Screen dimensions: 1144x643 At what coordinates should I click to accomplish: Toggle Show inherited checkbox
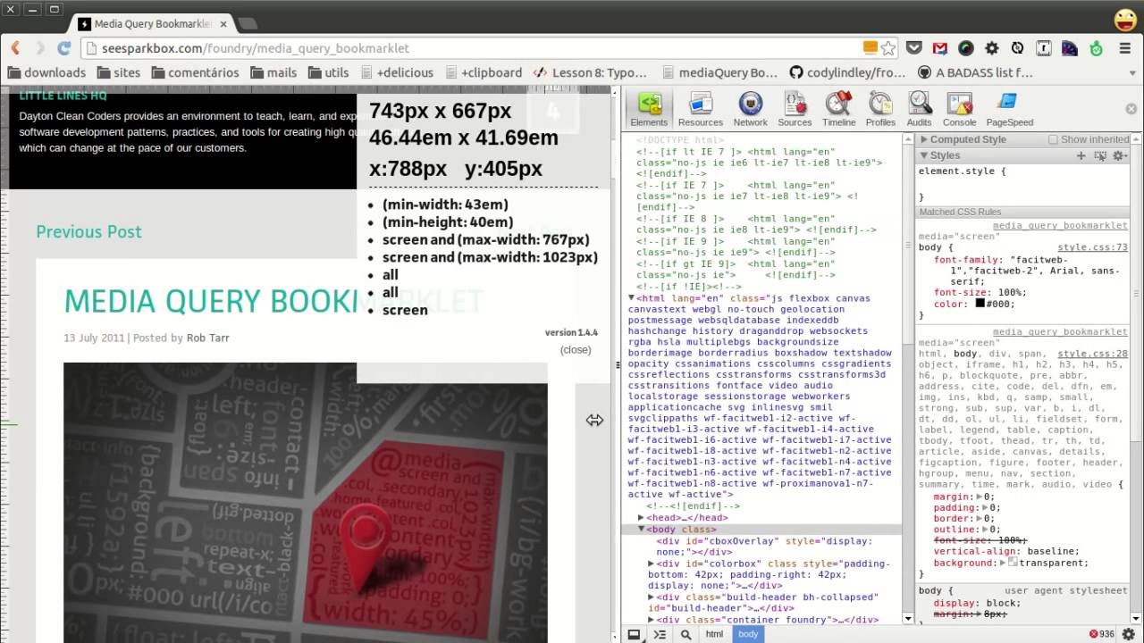point(1053,139)
